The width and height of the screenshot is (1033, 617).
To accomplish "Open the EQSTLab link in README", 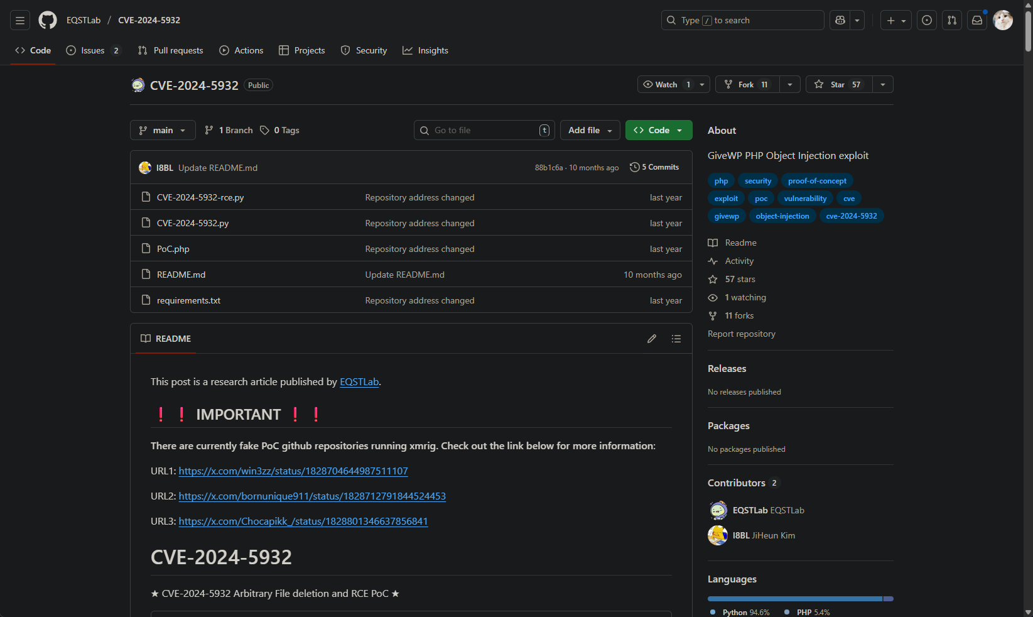I will point(359,382).
